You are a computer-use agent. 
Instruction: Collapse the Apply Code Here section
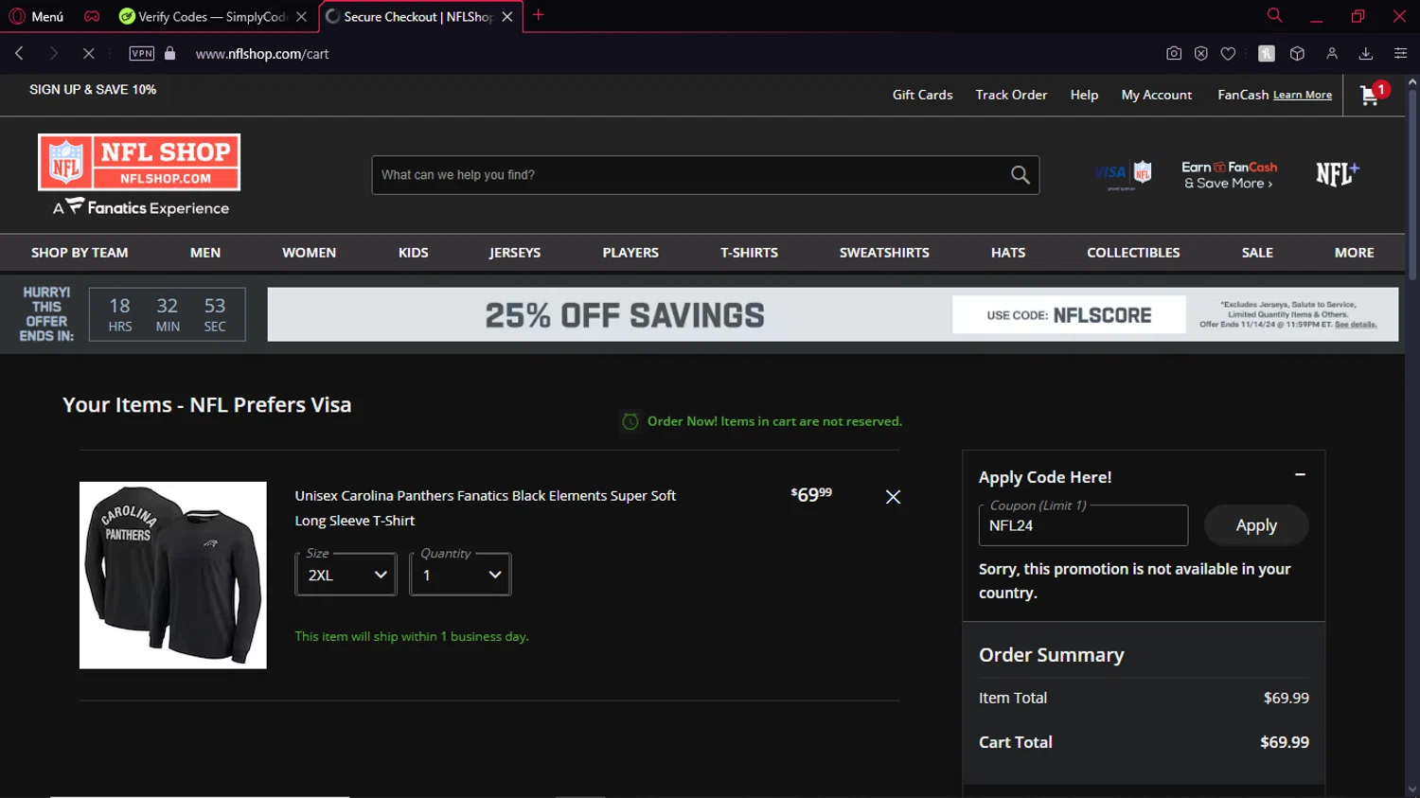[1300, 475]
